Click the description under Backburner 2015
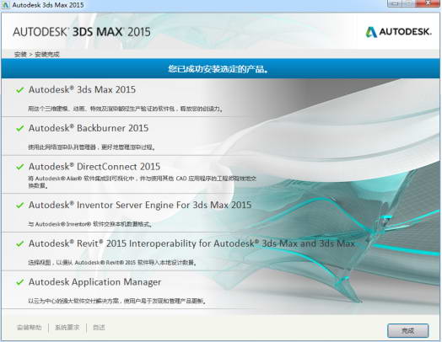This screenshot has width=442, height=342. (x=91, y=147)
